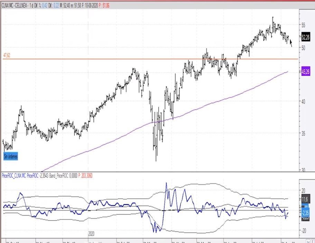Image resolution: width=315 pixels, height=243 pixels.
Task: Click the dark 11,6 indicator band tag
Action: coord(305,199)
